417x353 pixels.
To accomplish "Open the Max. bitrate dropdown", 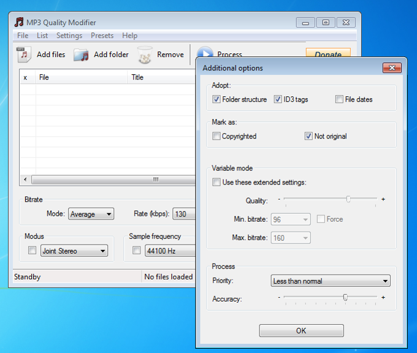I will 291,238.
